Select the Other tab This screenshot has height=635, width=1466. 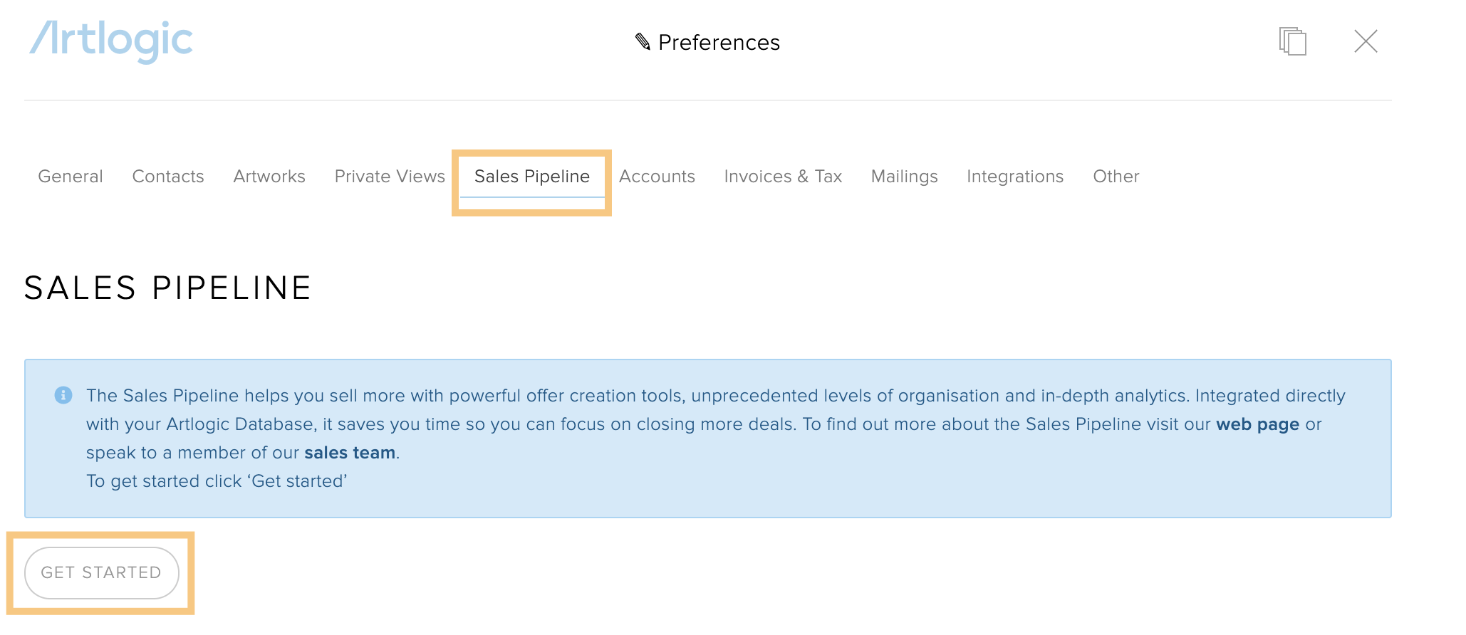click(1116, 177)
